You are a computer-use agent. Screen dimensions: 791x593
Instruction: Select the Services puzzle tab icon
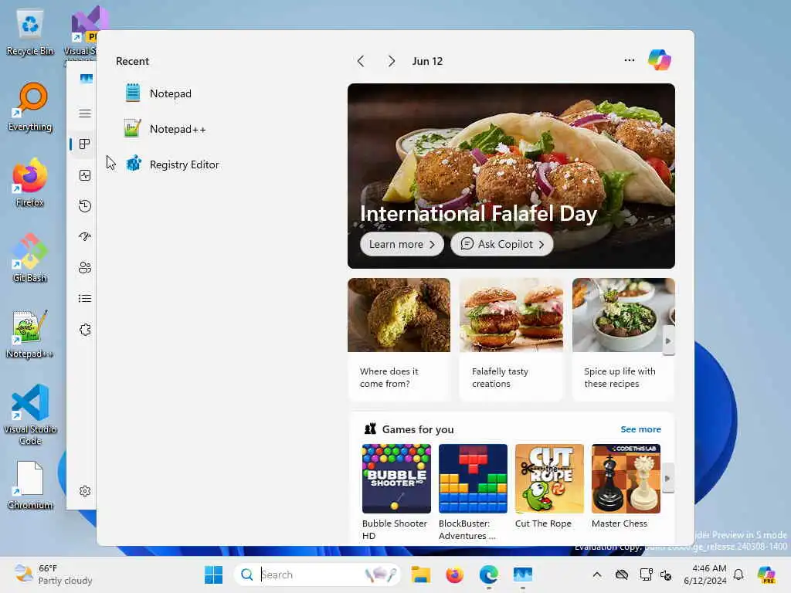85,330
